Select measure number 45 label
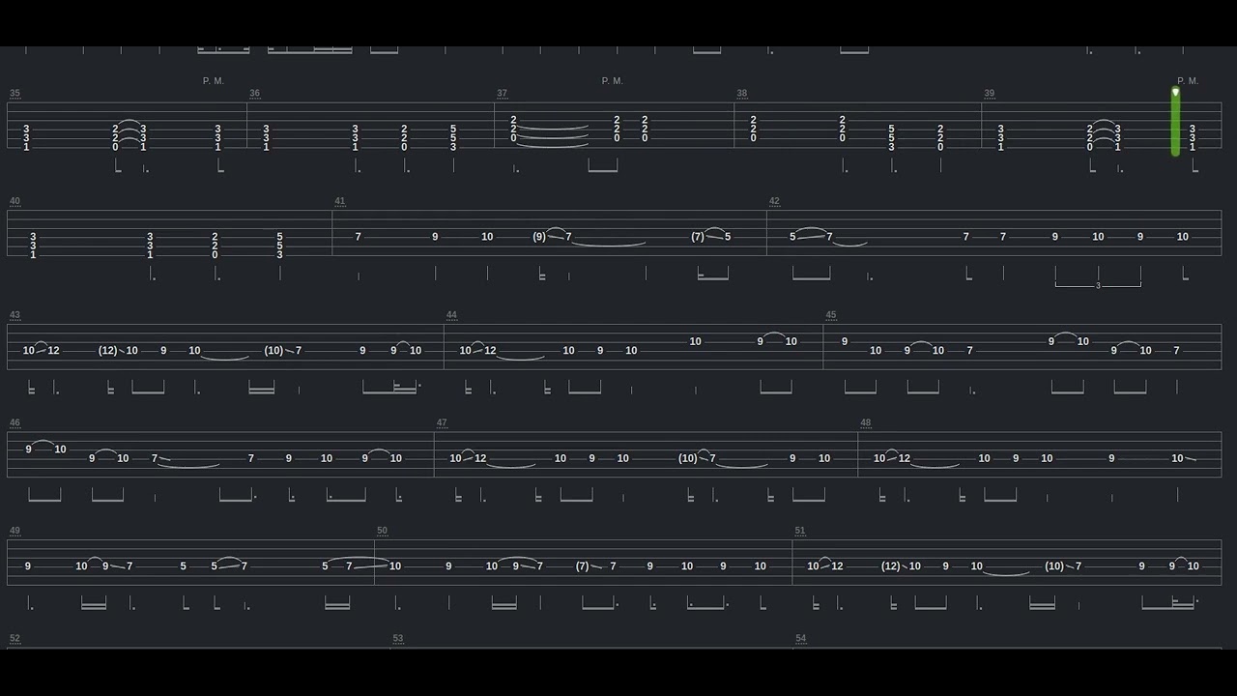 [x=831, y=315]
